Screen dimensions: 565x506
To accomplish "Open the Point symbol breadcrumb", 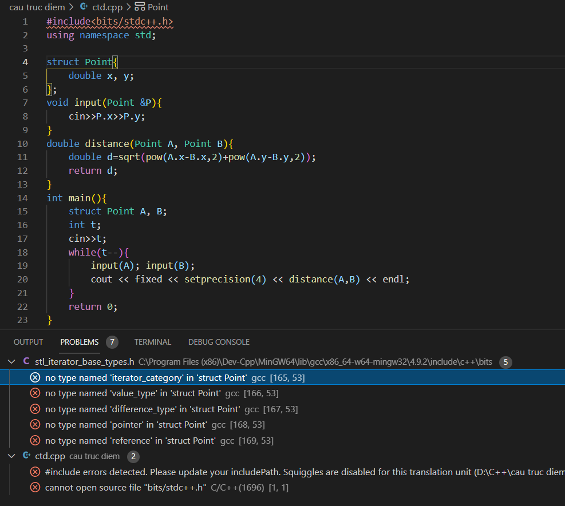I will tap(158, 7).
